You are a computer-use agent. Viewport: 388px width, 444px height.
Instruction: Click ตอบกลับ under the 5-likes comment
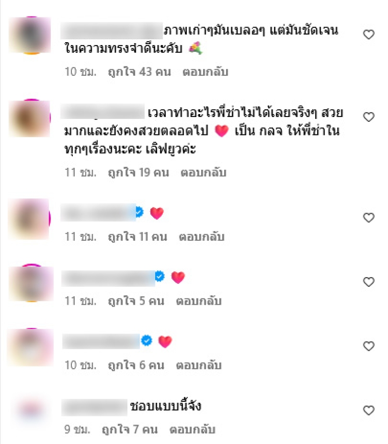point(199,301)
